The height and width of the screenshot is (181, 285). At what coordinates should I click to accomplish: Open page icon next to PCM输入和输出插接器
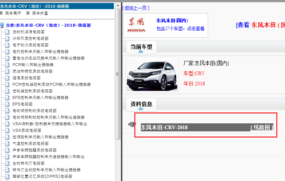point(7,65)
